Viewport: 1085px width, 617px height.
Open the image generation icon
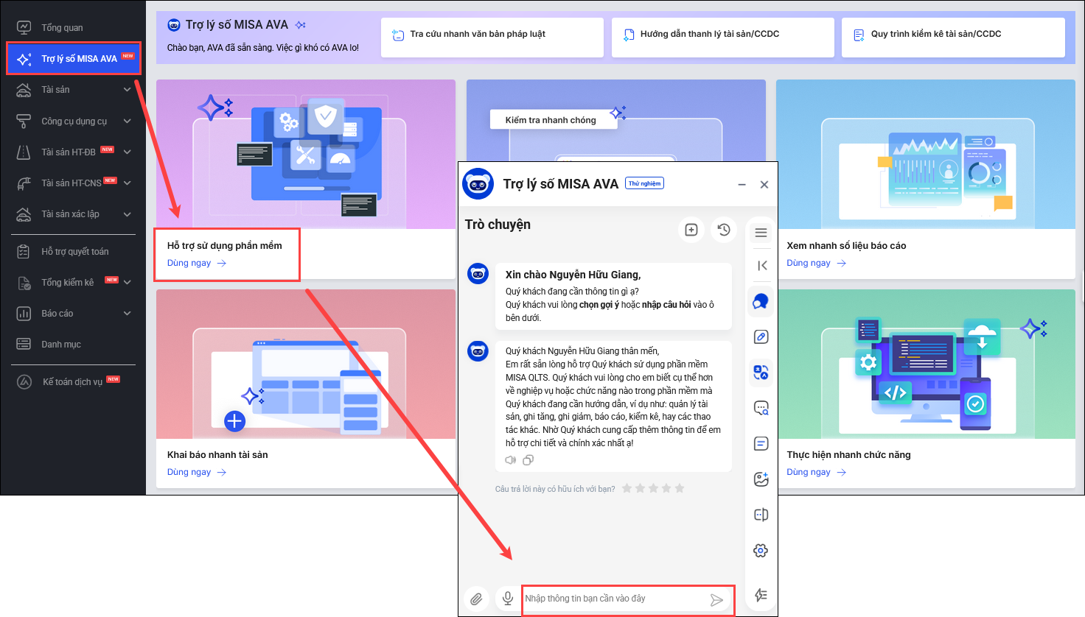pos(761,479)
